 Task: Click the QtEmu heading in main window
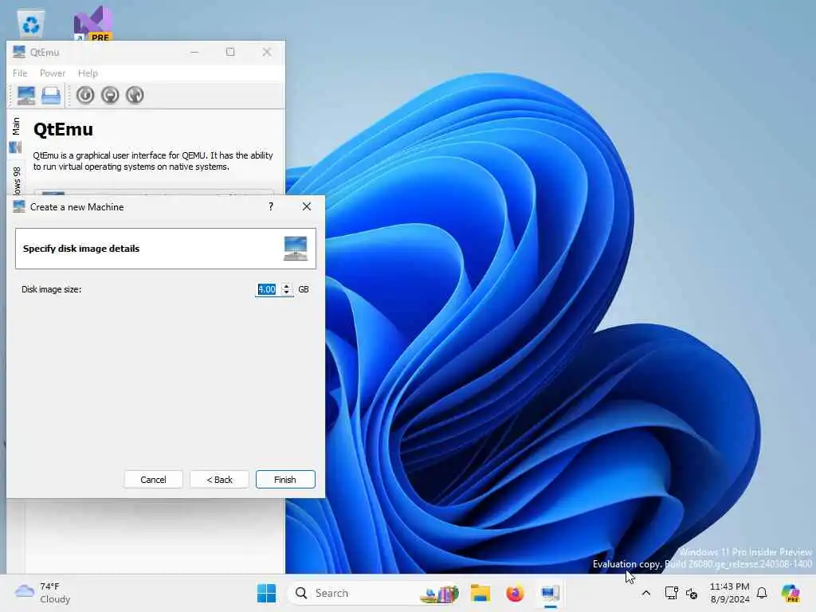pos(63,129)
